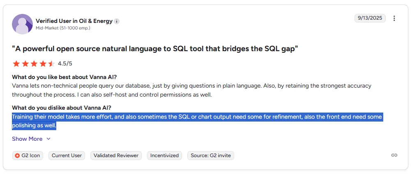Click the info icon beside Verified User
Image resolution: width=412 pixels, height=176 pixels.
[x=117, y=21]
